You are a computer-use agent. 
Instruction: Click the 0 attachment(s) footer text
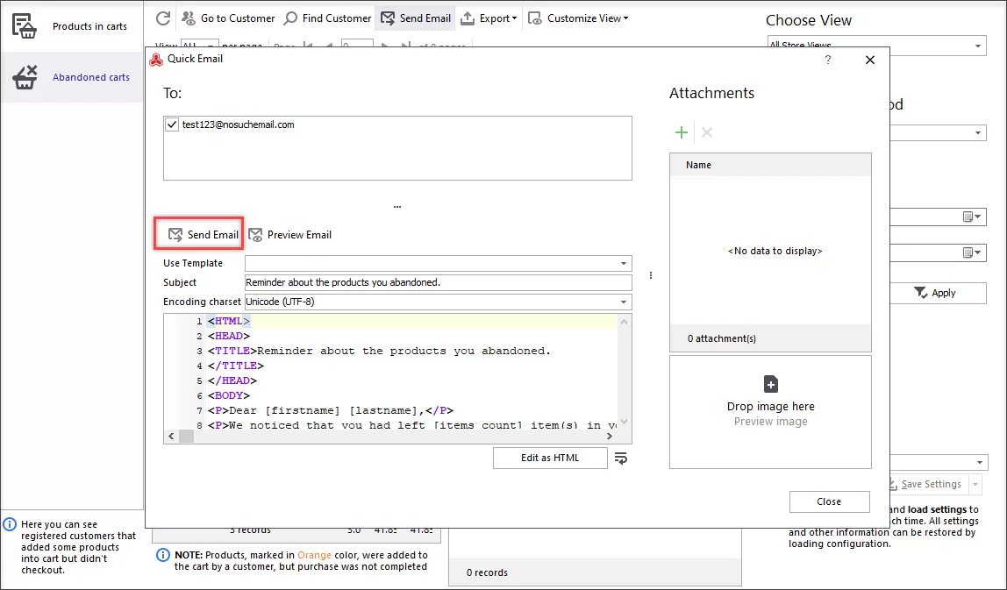[x=721, y=338]
